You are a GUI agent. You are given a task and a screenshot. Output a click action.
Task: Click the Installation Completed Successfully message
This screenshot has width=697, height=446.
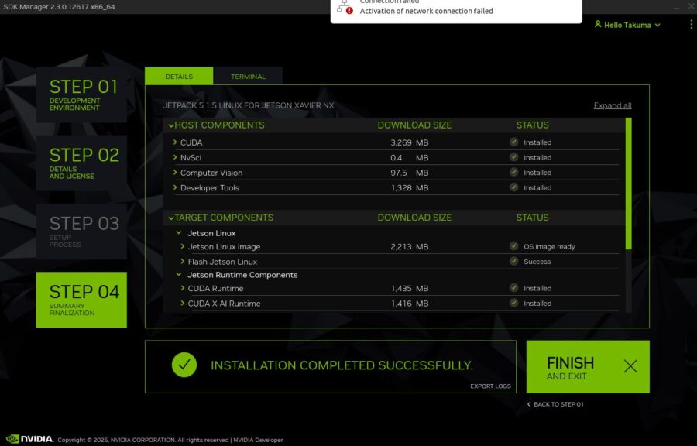pyautogui.click(x=342, y=365)
